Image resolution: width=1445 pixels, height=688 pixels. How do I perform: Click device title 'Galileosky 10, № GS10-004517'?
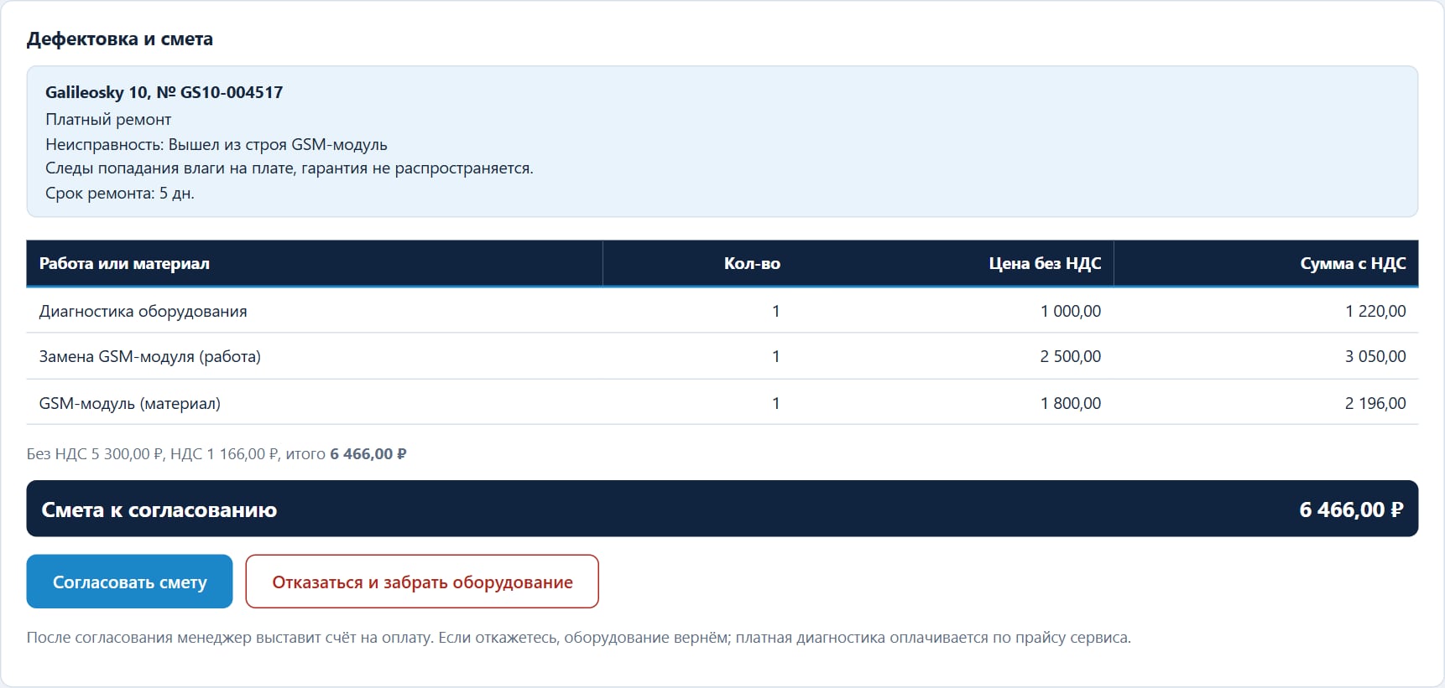point(164,92)
